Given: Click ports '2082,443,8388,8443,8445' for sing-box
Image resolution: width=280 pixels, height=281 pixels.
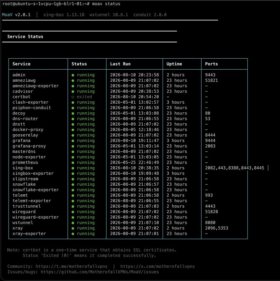Looking at the screenshot, I should point(235,168).
